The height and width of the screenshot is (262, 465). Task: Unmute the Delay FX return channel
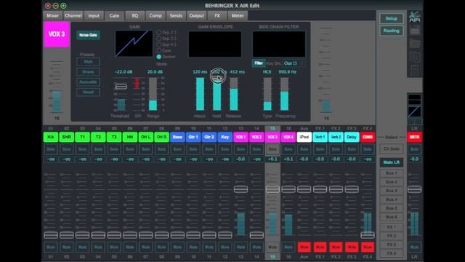pos(352,247)
